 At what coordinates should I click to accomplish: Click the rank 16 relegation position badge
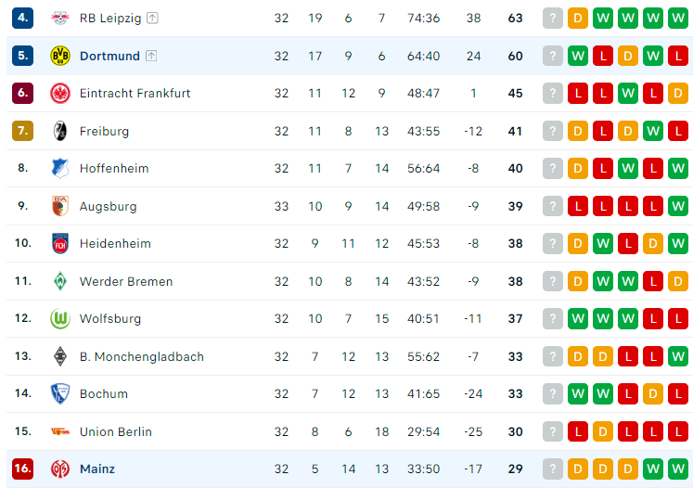22,469
